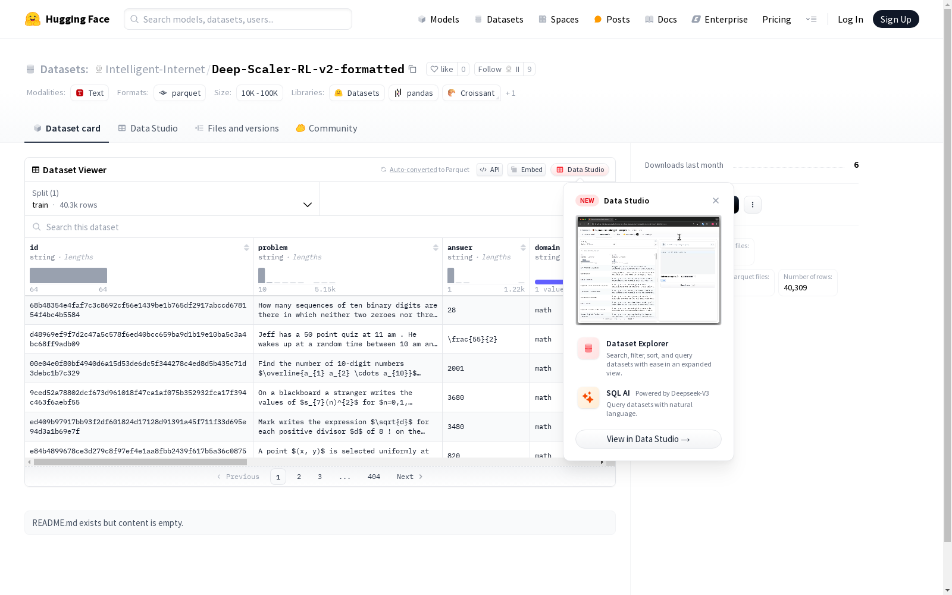
Task: Focus the main search models field
Action: tap(238, 19)
